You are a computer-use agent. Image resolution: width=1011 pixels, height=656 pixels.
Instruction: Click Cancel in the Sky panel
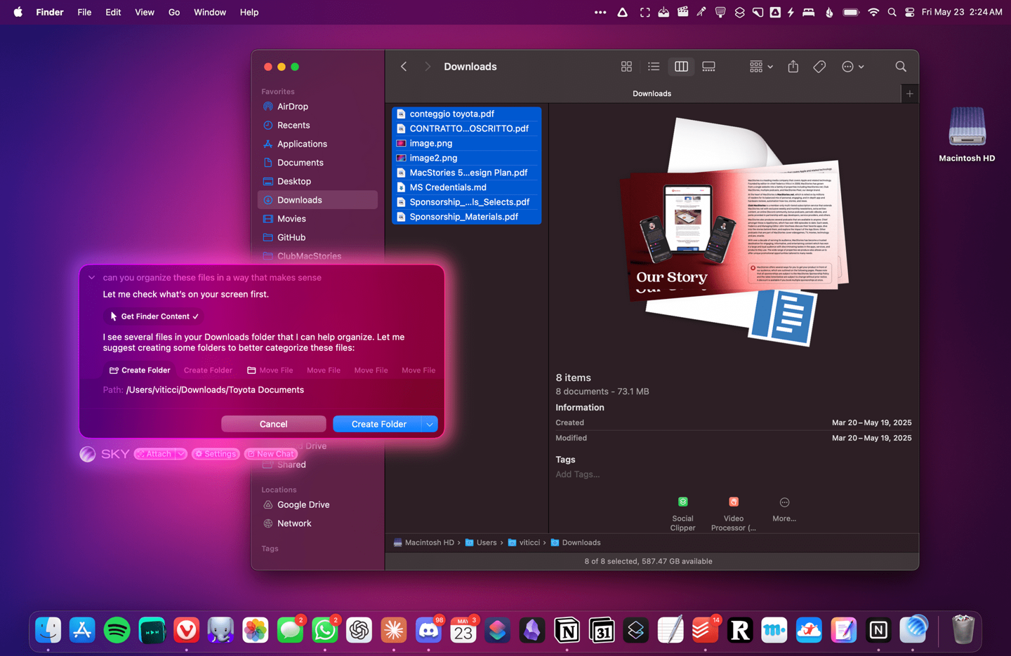coord(273,424)
